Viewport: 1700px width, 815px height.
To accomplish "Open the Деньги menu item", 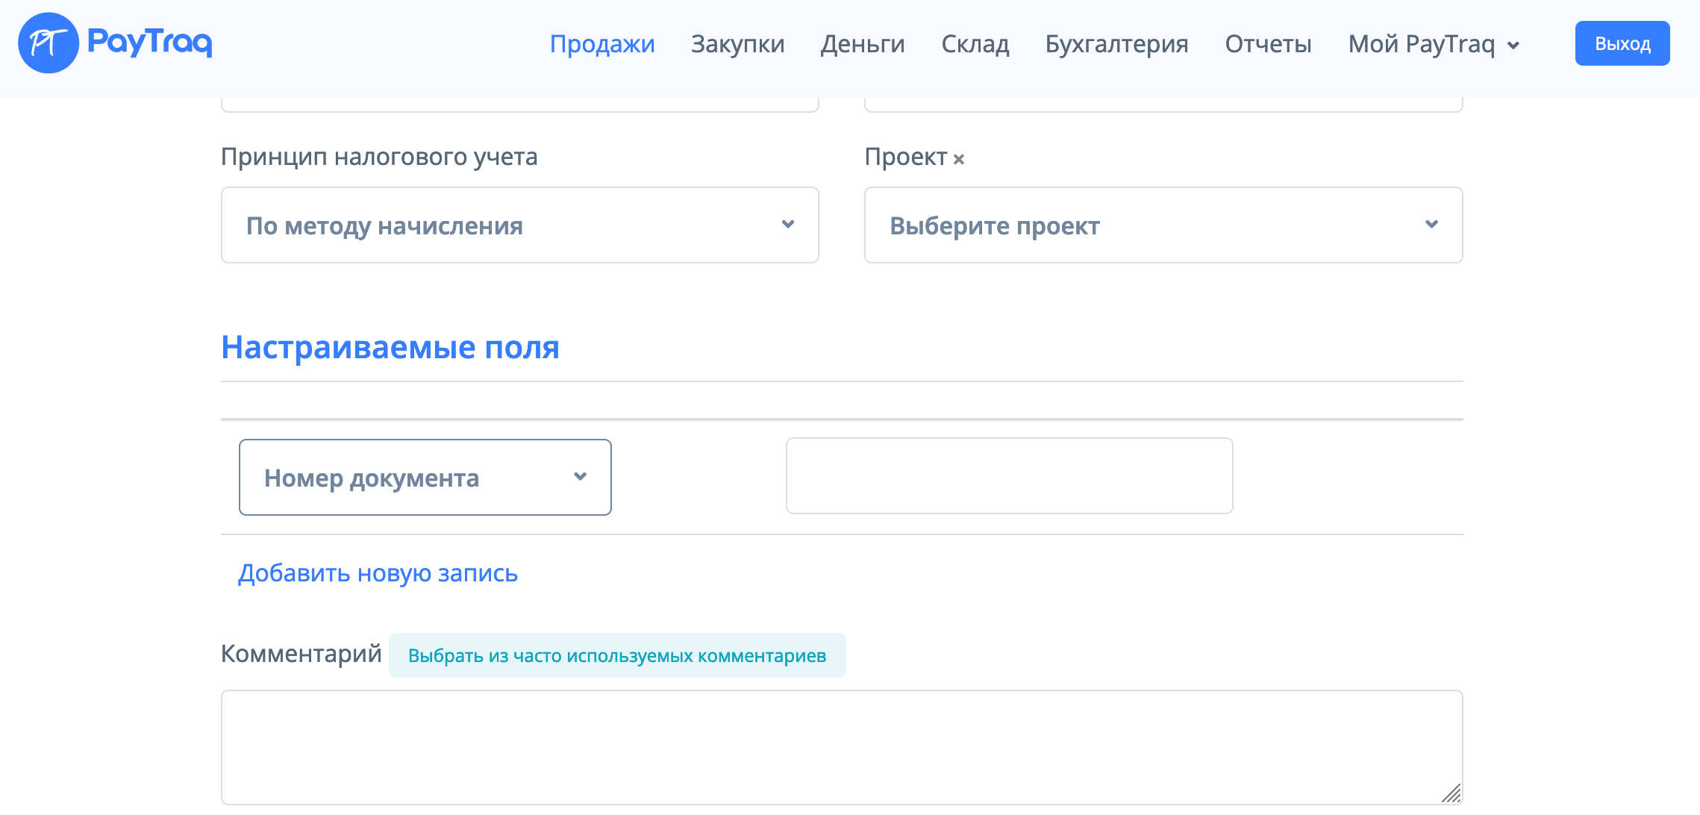I will pos(862,44).
